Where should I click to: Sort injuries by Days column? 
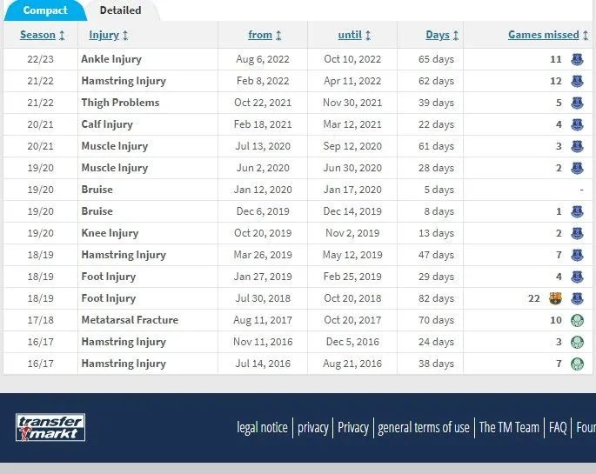[x=442, y=36]
